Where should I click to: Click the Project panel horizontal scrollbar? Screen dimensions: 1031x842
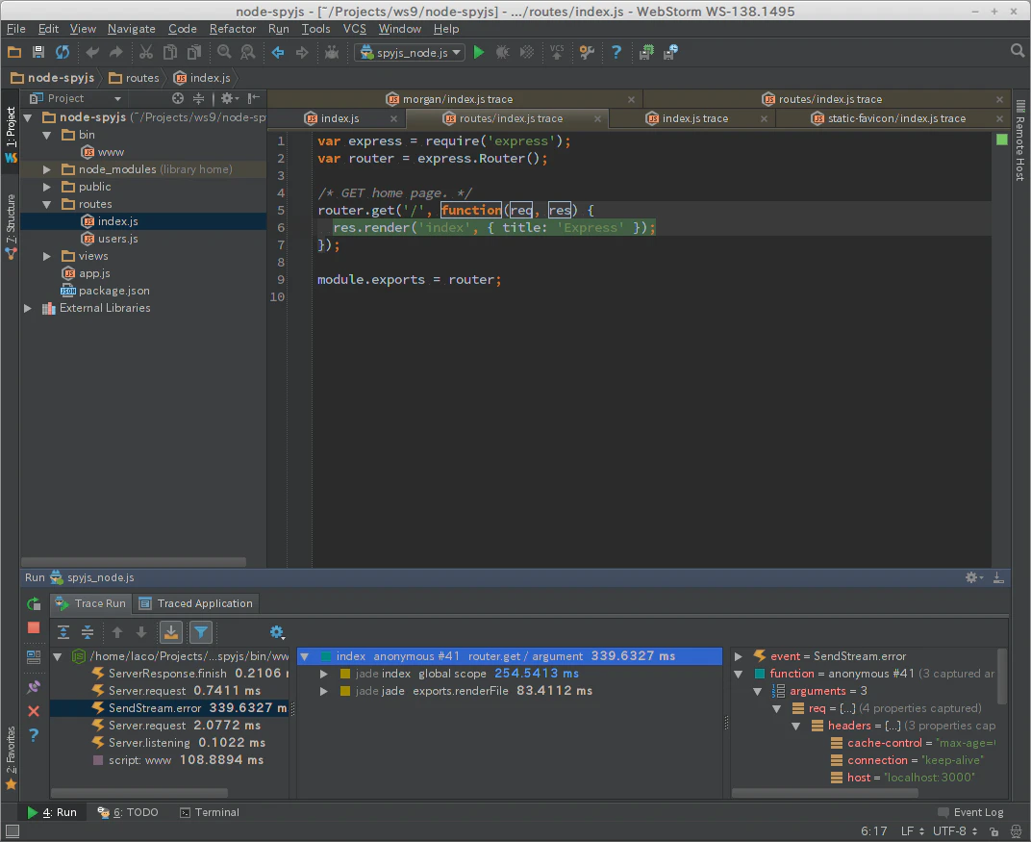pos(134,562)
